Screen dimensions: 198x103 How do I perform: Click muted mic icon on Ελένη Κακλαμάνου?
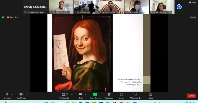pyautogui.click(x=25, y=12)
